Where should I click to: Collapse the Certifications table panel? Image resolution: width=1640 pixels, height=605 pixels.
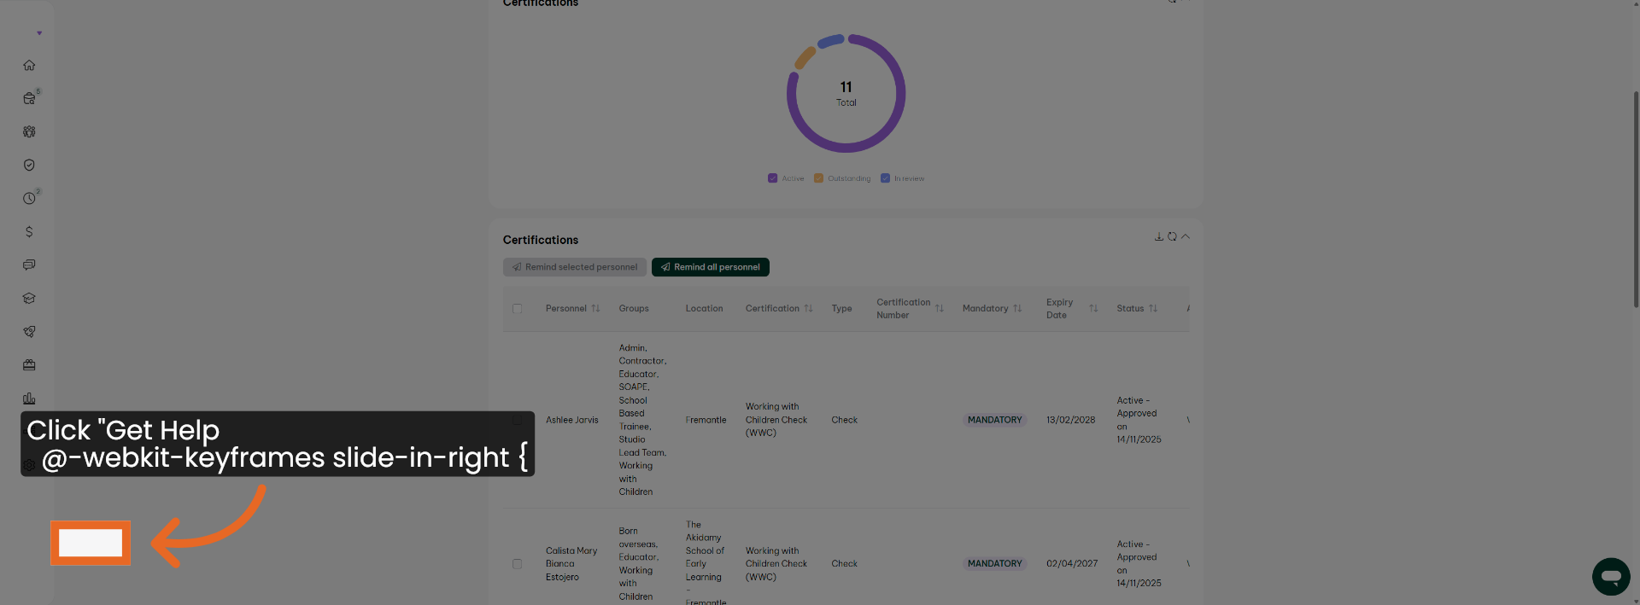(x=1186, y=236)
